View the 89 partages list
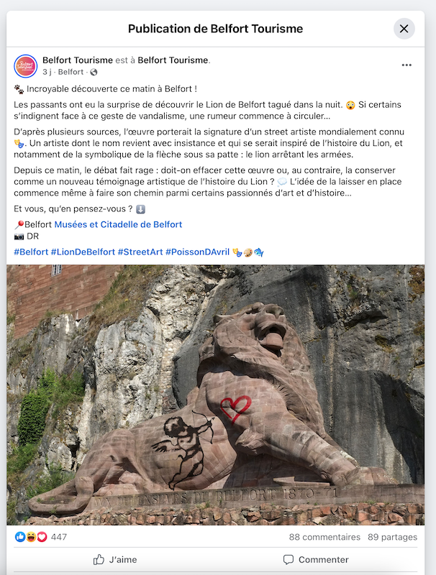436x575 pixels. [392, 537]
